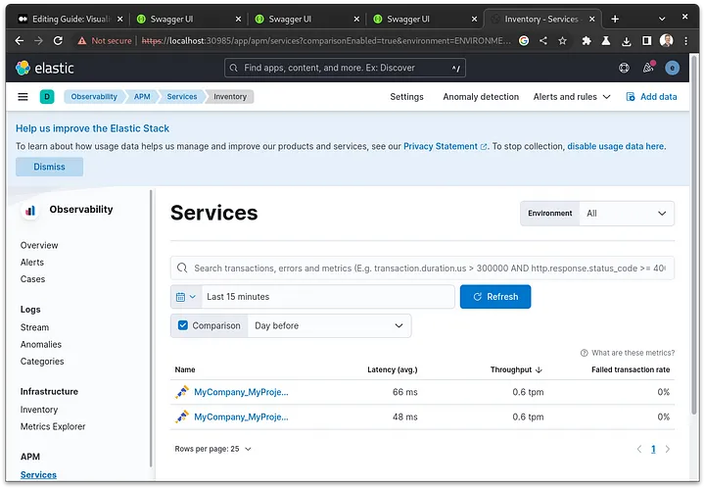This screenshot has width=705, height=489.
Task: Click the Chrome Labs flask icon
Action: (606, 41)
